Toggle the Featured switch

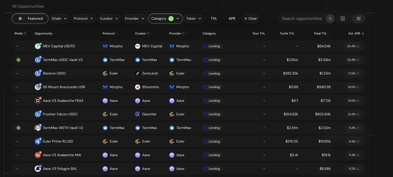(x=21, y=19)
